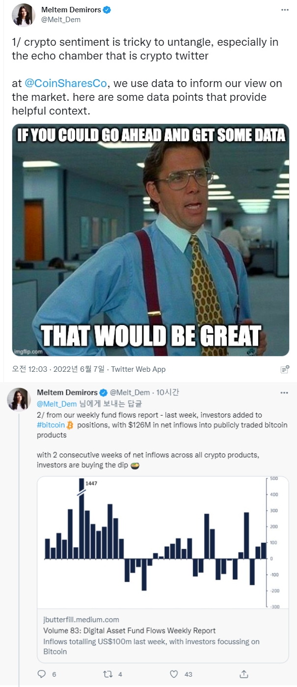
Task: Retweet the post with 4 retweets
Action: tap(107, 674)
